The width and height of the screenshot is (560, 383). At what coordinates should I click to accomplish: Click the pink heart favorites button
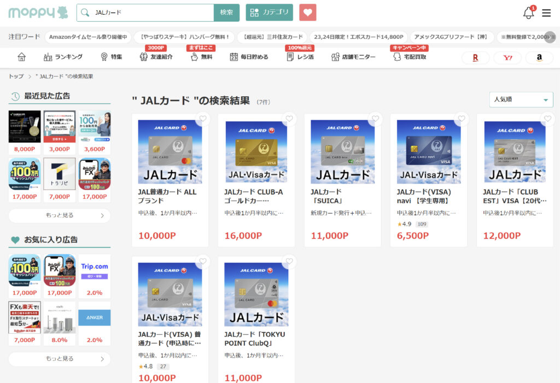point(307,13)
